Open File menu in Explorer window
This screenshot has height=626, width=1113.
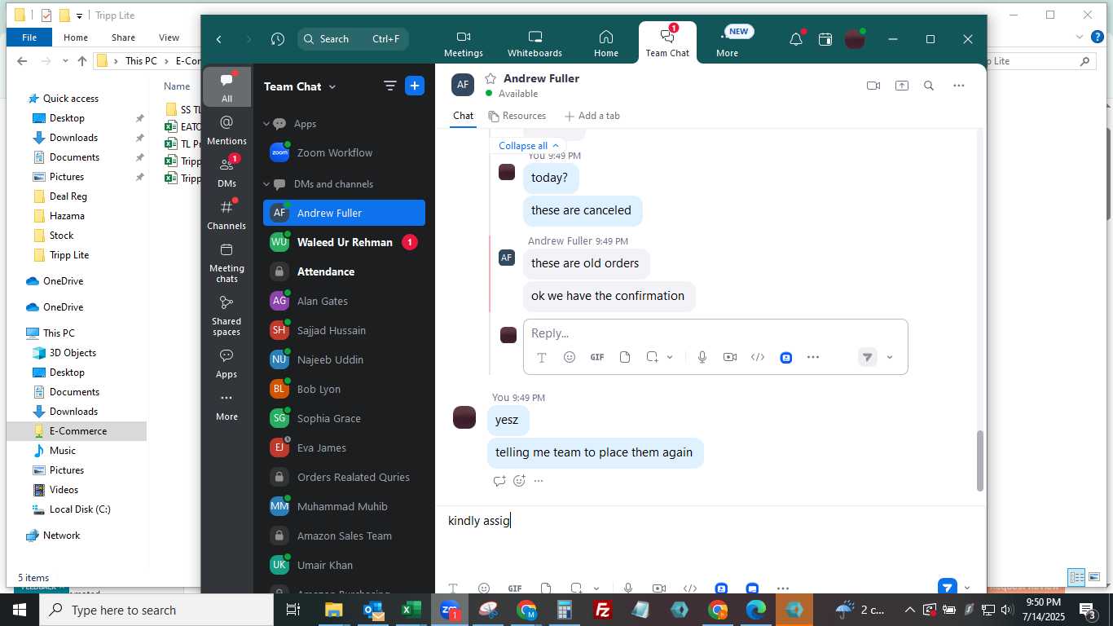click(x=29, y=37)
